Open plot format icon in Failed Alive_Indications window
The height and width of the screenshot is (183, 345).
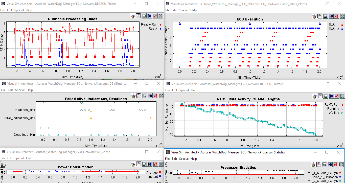pos(155,96)
